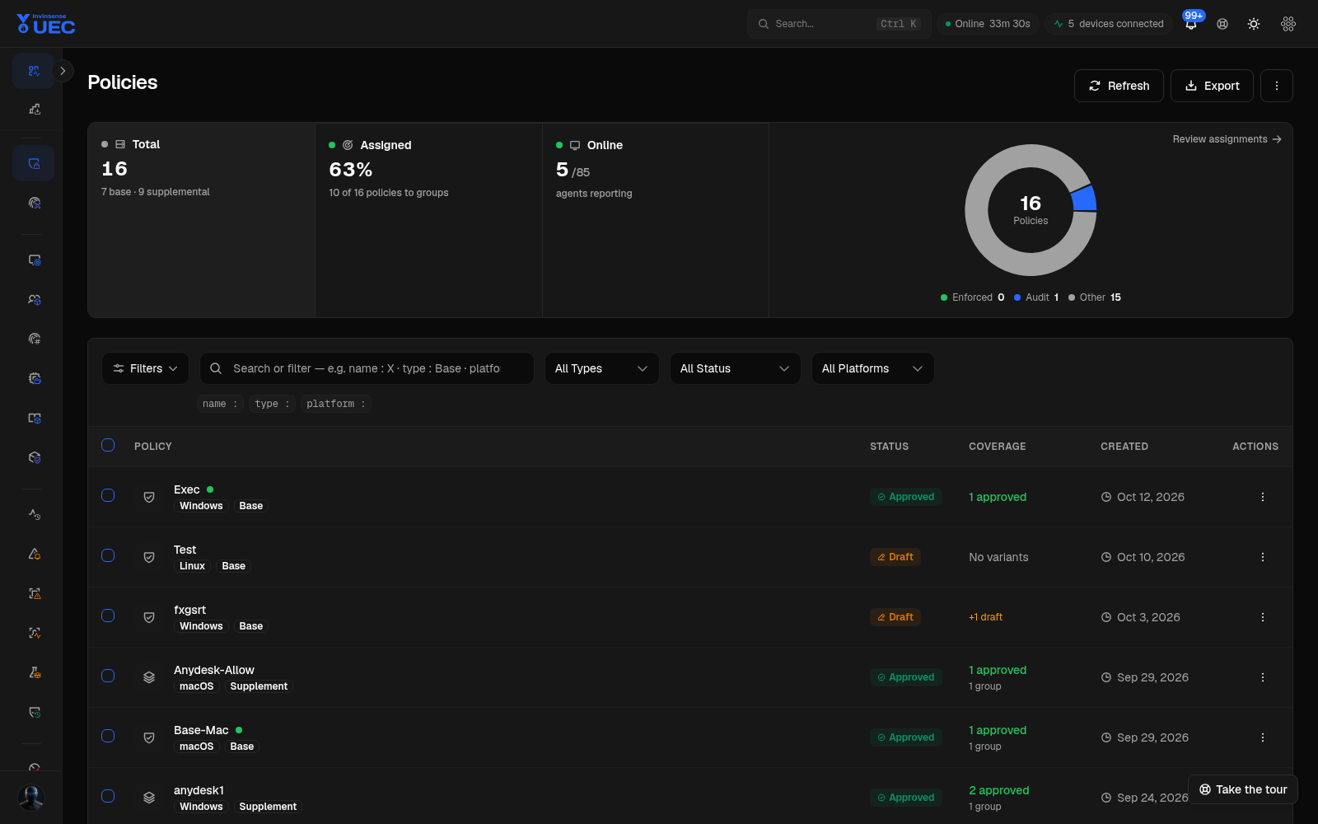The height and width of the screenshot is (824, 1318).
Task: Open the more options kebab beside Export
Action: point(1276,86)
